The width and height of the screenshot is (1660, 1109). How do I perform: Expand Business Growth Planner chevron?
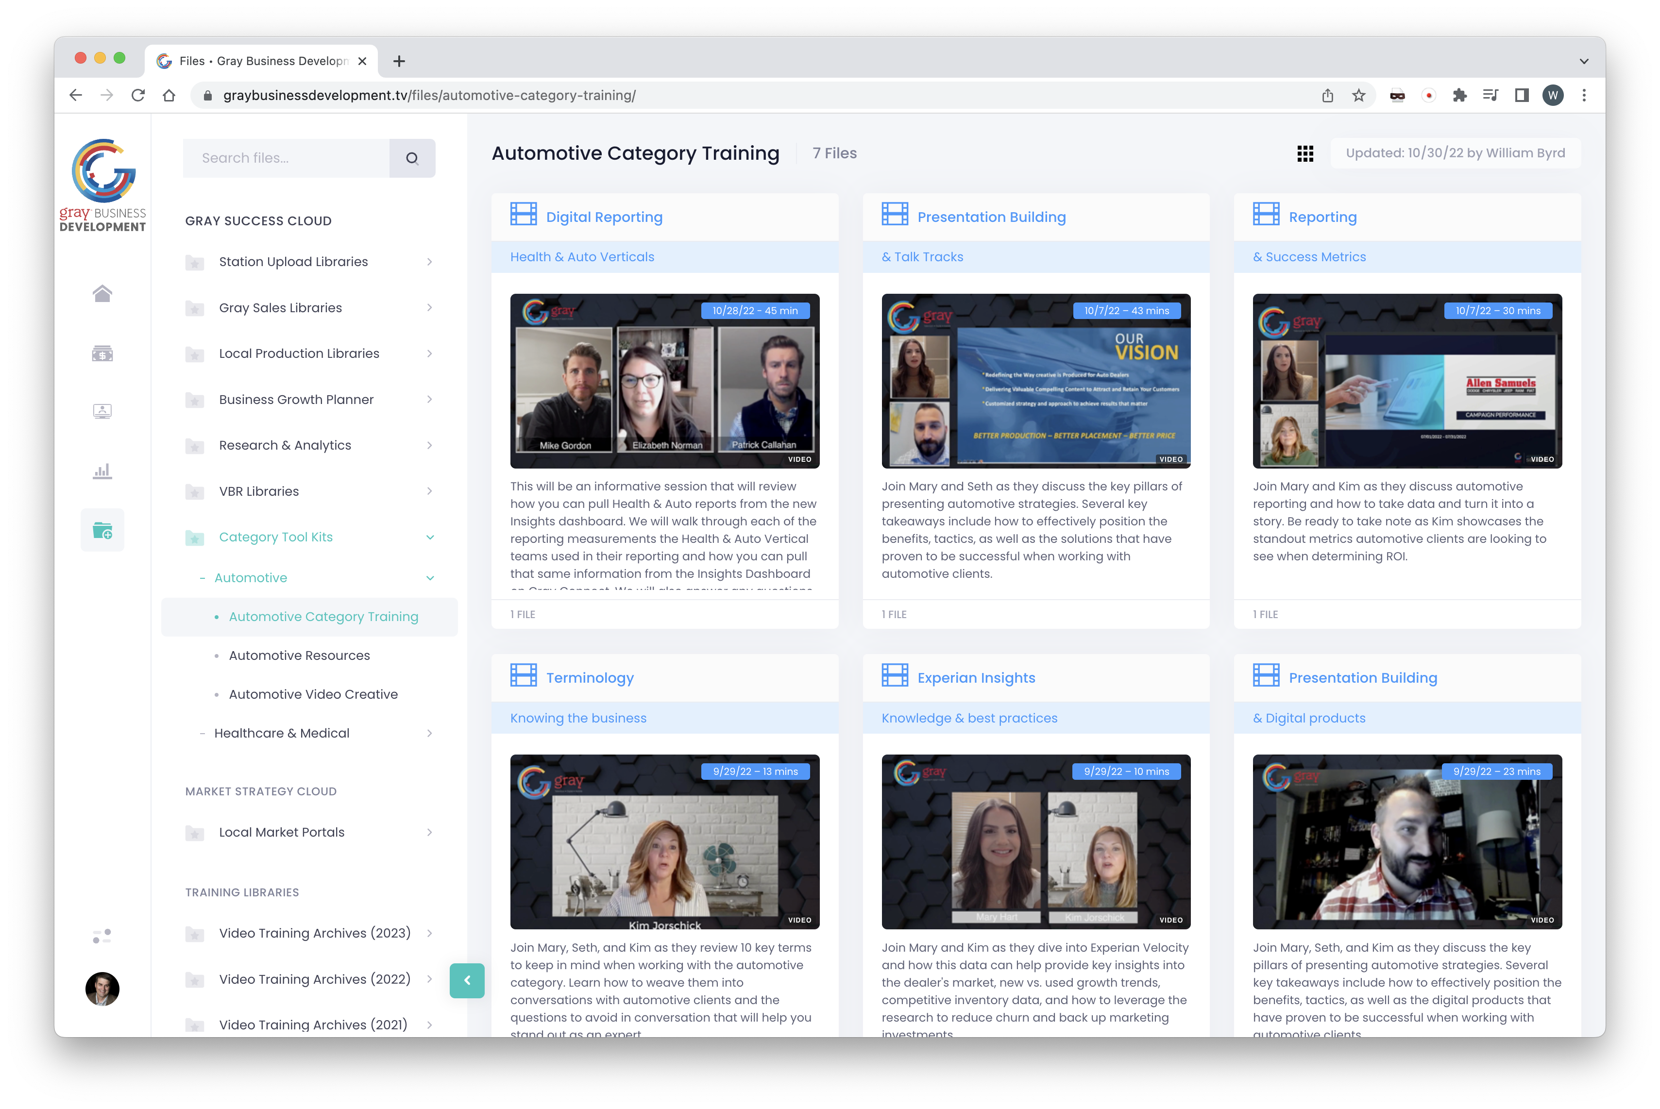tap(429, 400)
